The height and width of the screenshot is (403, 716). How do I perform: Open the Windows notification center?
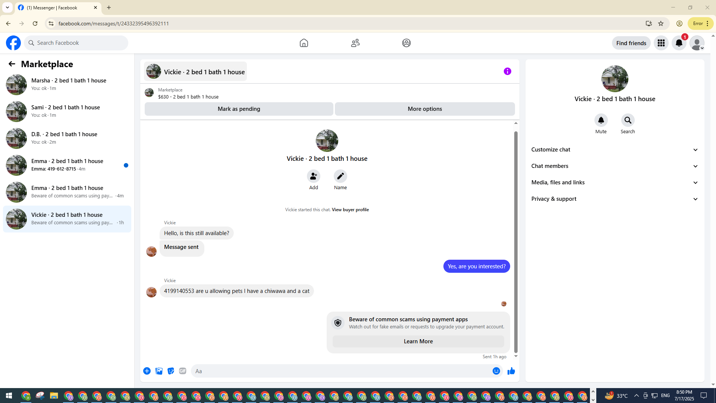(704, 396)
